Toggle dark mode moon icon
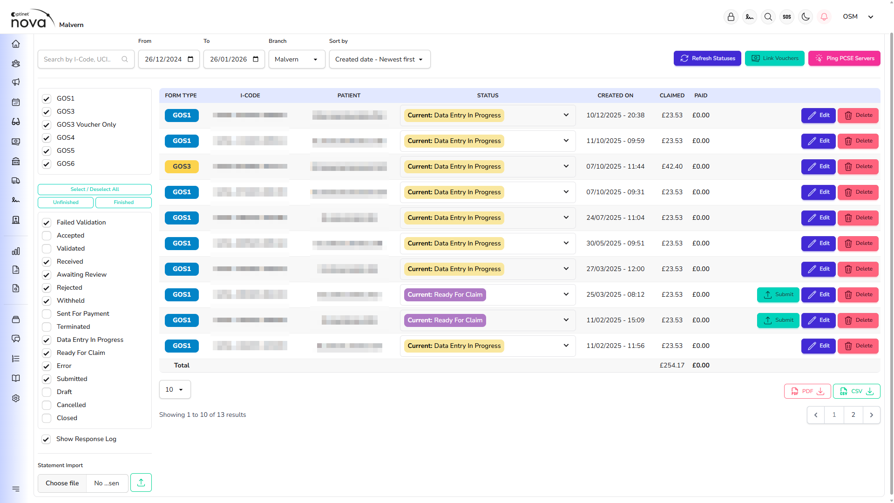The image size is (894, 503). (806, 17)
